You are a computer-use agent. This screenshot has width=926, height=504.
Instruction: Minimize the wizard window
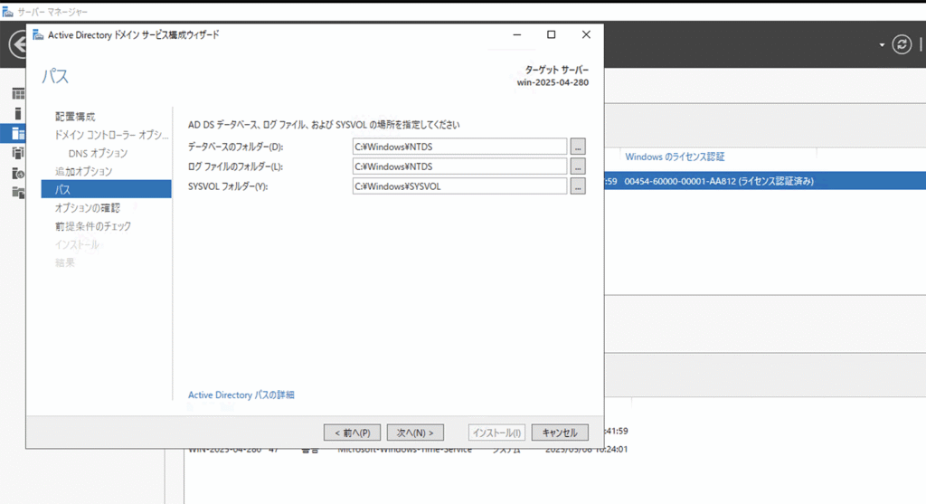click(516, 35)
